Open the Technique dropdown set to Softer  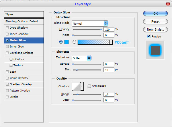[81, 58]
